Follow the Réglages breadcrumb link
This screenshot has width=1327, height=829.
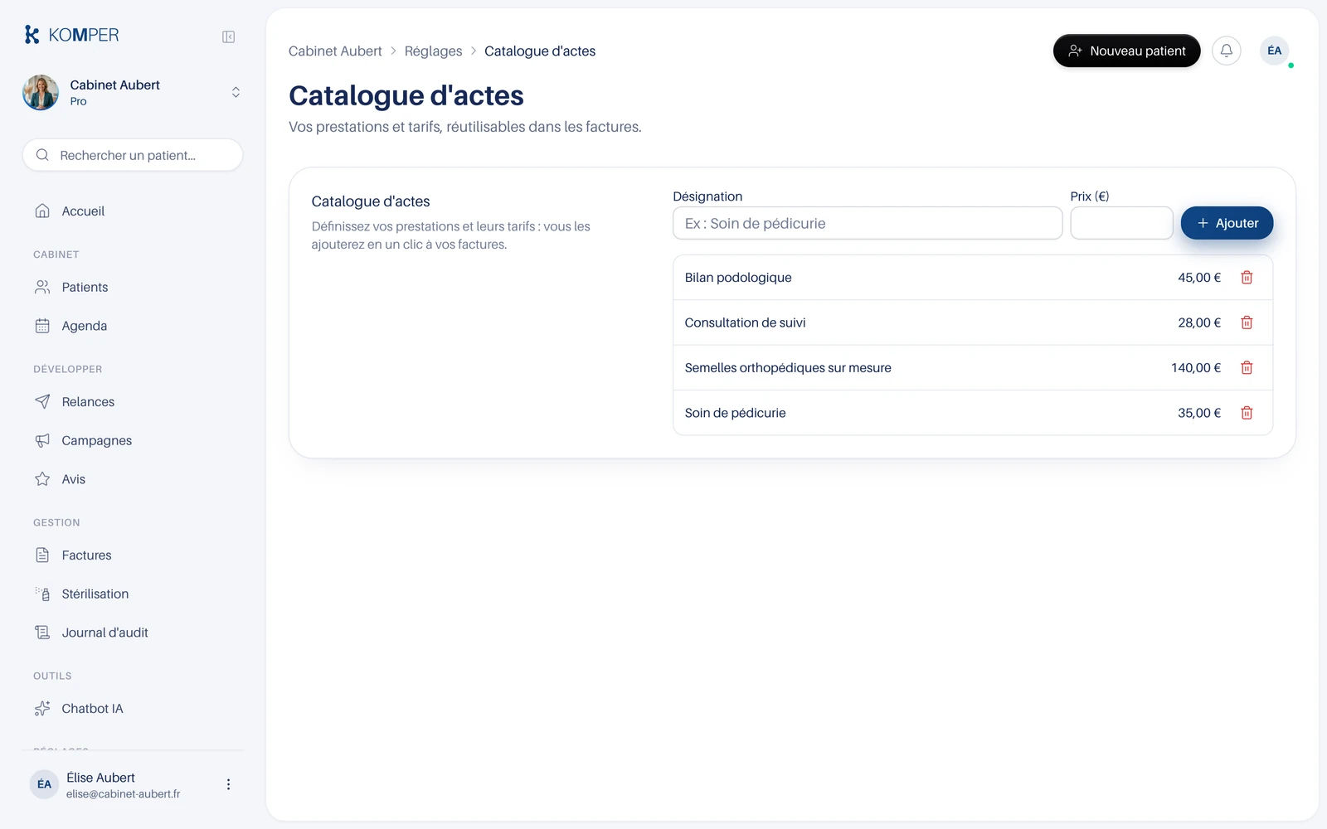pos(433,51)
